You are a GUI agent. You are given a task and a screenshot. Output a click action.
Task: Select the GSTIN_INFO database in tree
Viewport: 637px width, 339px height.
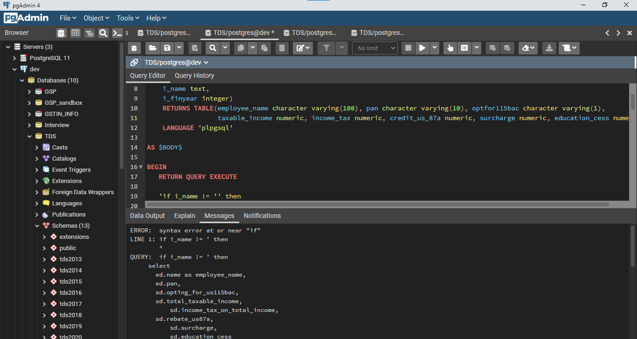point(62,114)
